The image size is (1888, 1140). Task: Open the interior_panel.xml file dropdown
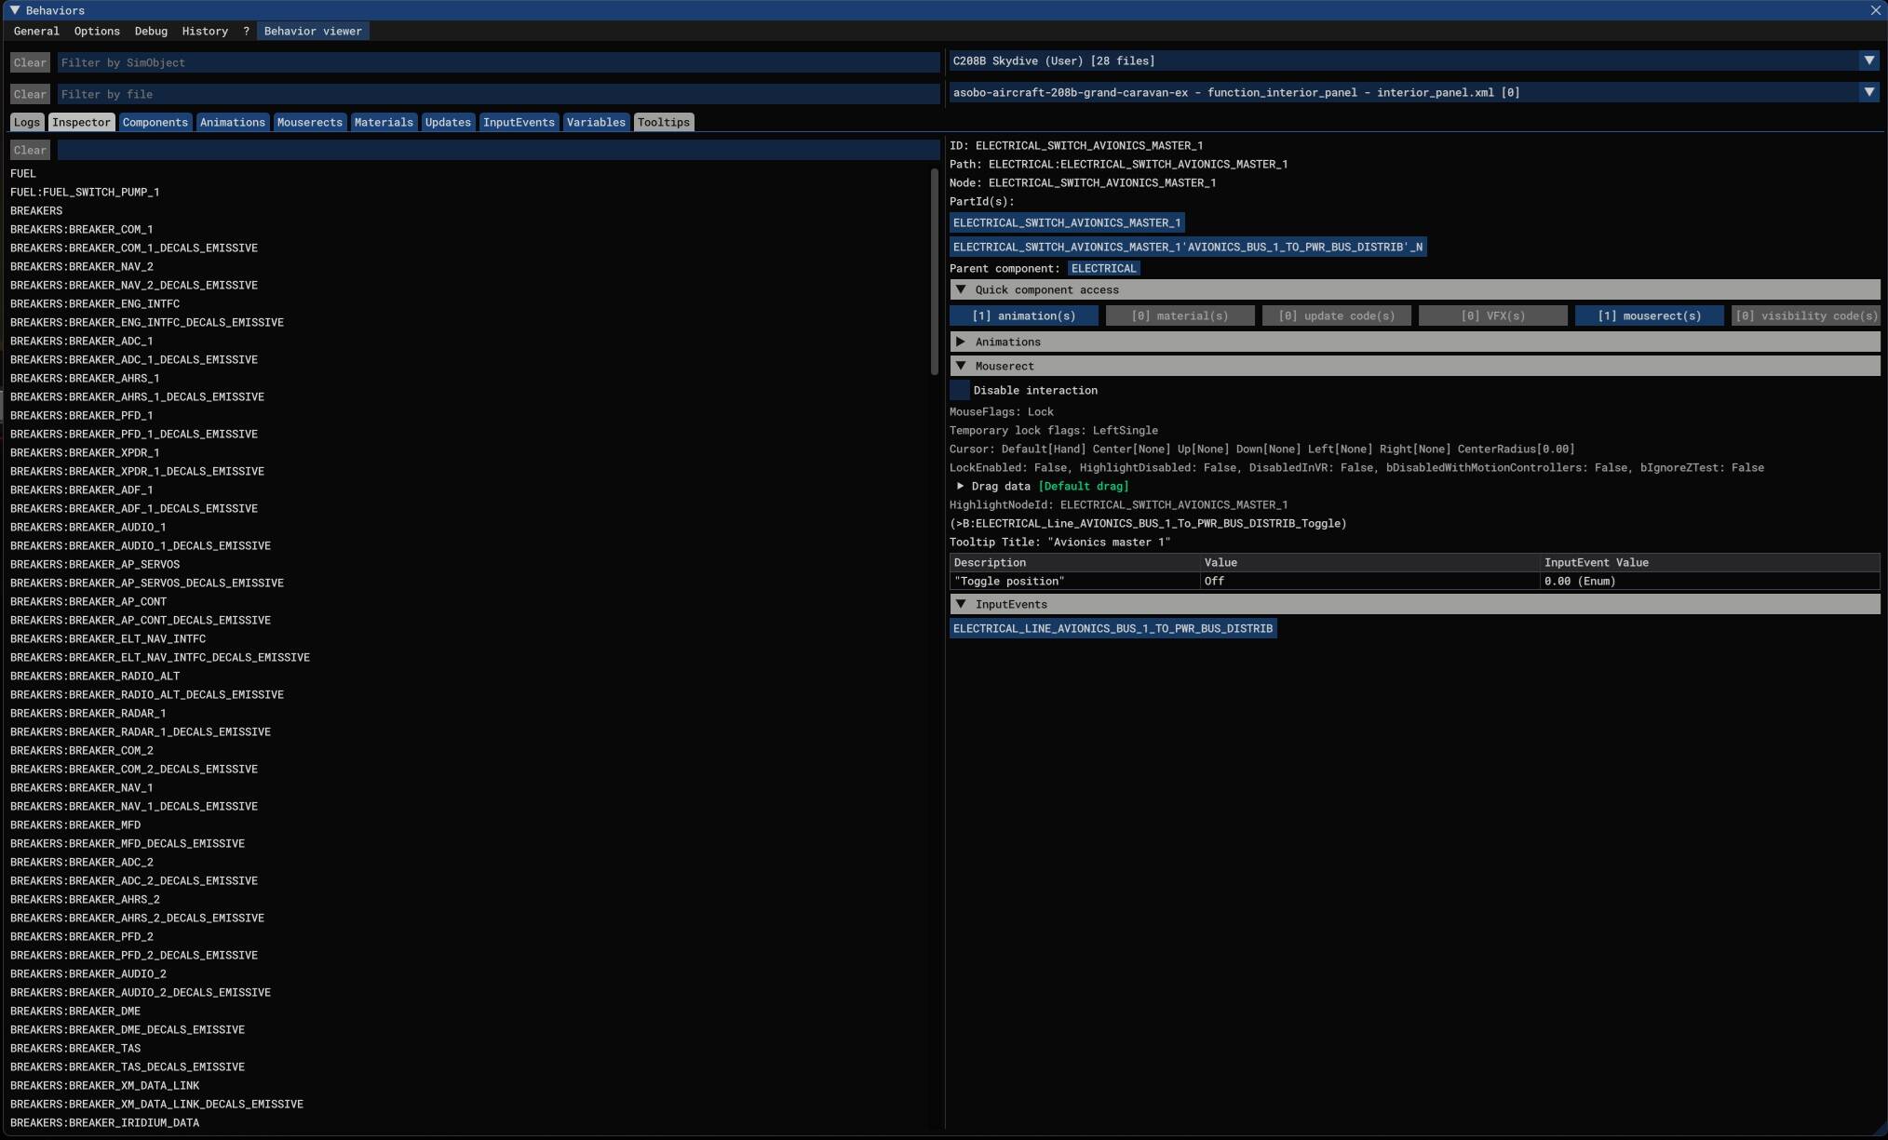pos(1414,93)
